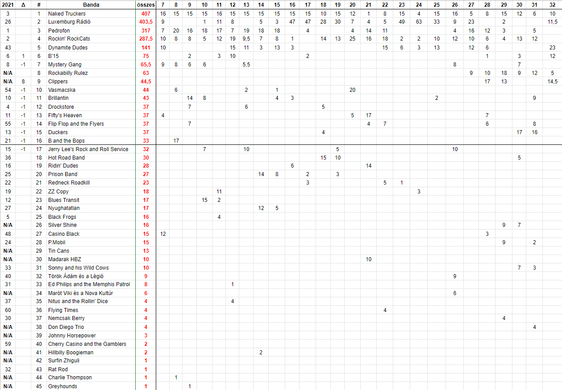Click the 'Clippers' band cell
This screenshot has width=562, height=390.
91,82
